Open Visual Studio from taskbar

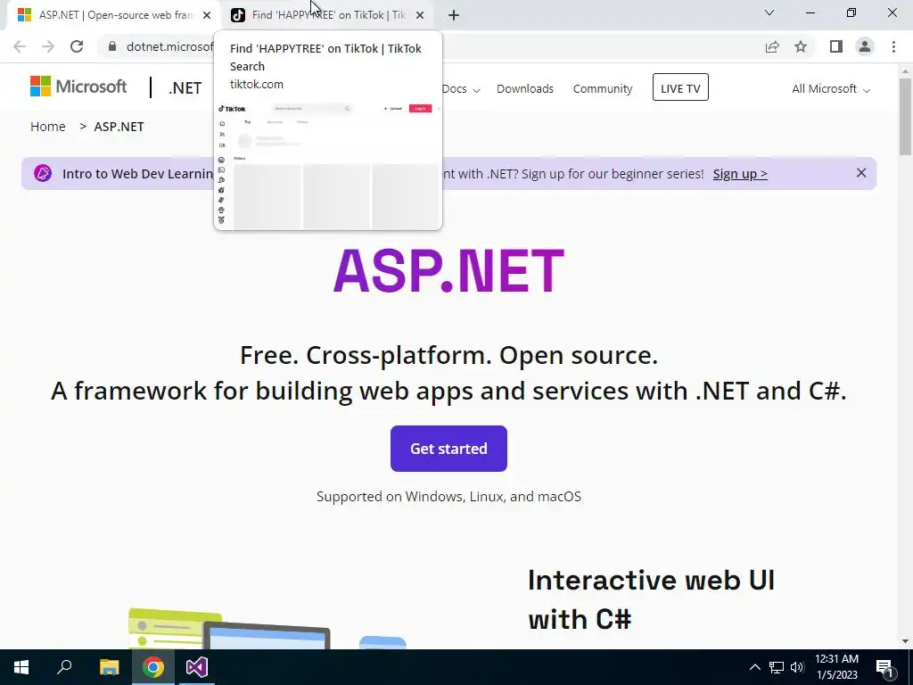pyautogui.click(x=197, y=667)
